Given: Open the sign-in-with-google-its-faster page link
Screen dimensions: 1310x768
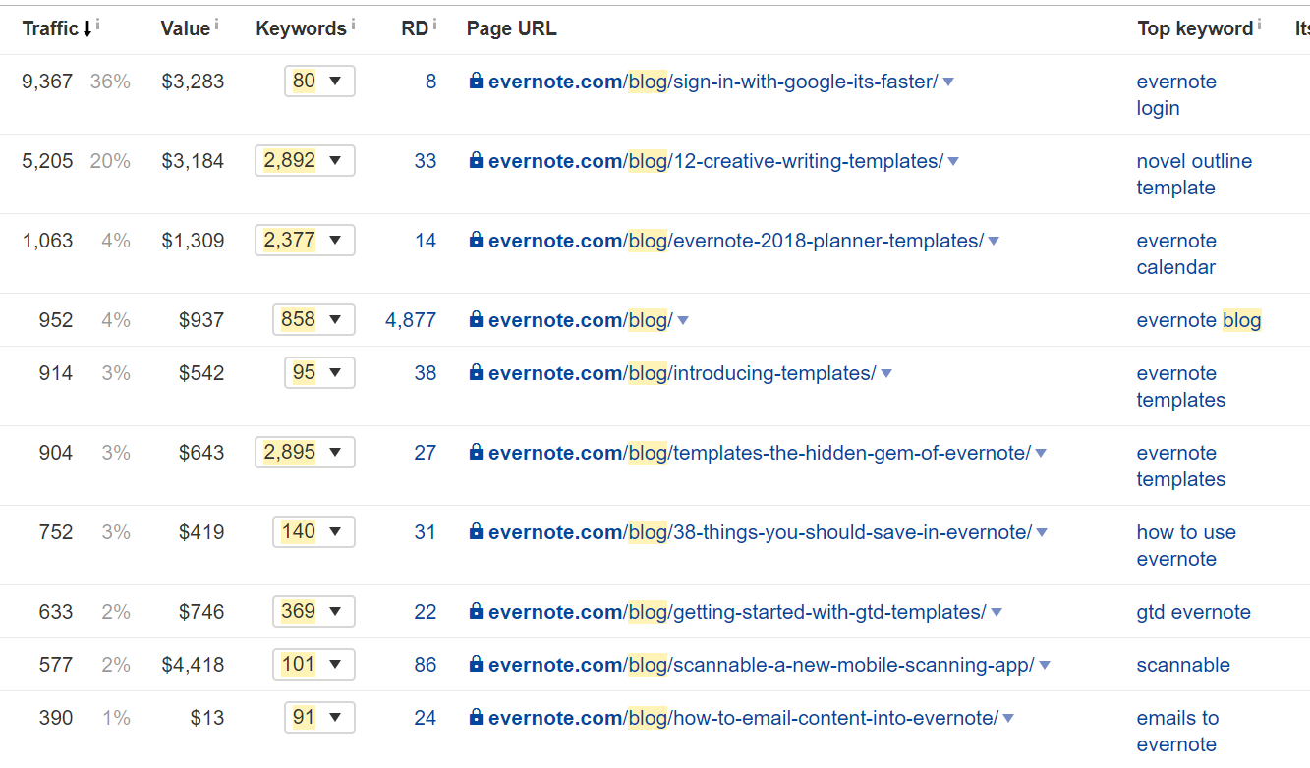Looking at the screenshot, I should pyautogui.click(x=713, y=82).
